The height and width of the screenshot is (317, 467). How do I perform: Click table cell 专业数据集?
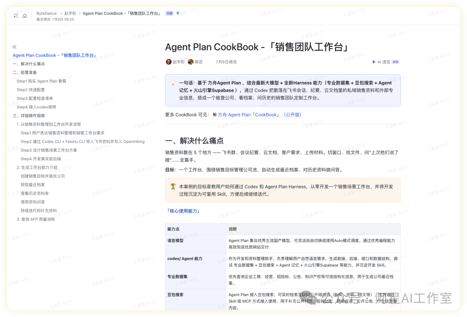point(196,280)
